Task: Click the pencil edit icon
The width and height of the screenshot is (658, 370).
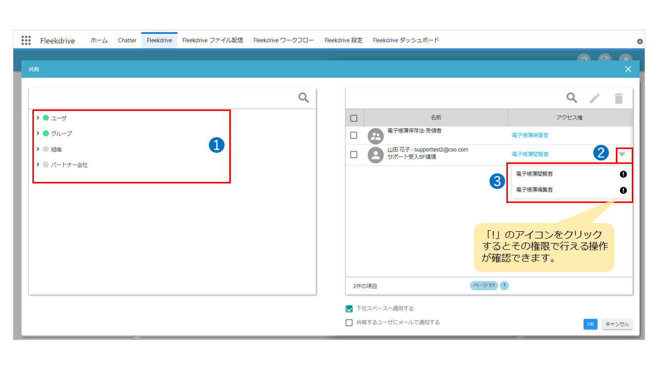Action: point(595,98)
